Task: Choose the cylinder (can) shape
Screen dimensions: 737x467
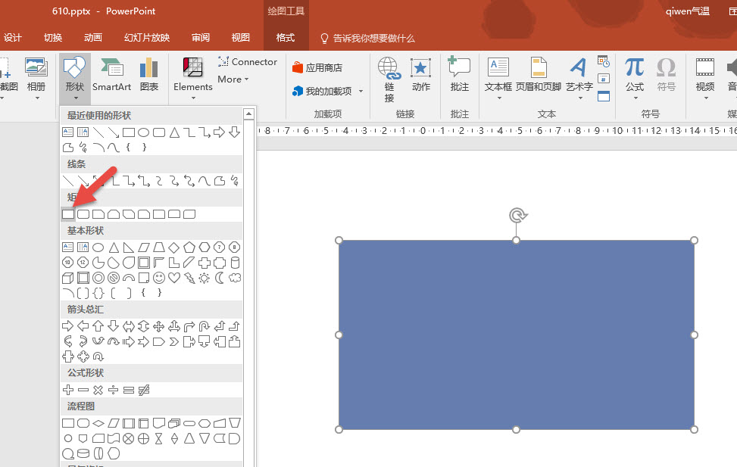Action: 235,263
